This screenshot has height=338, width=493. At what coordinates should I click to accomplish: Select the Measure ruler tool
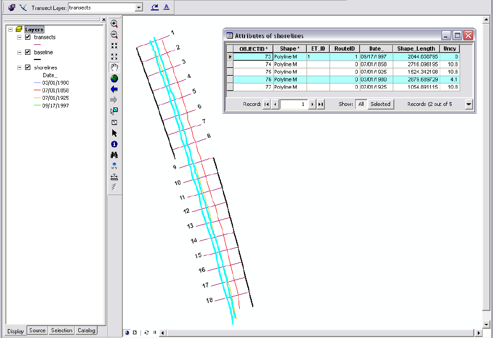(x=114, y=177)
